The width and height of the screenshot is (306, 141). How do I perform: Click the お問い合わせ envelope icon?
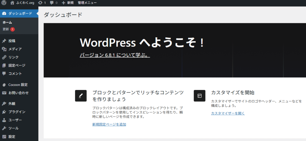[x=4, y=93]
